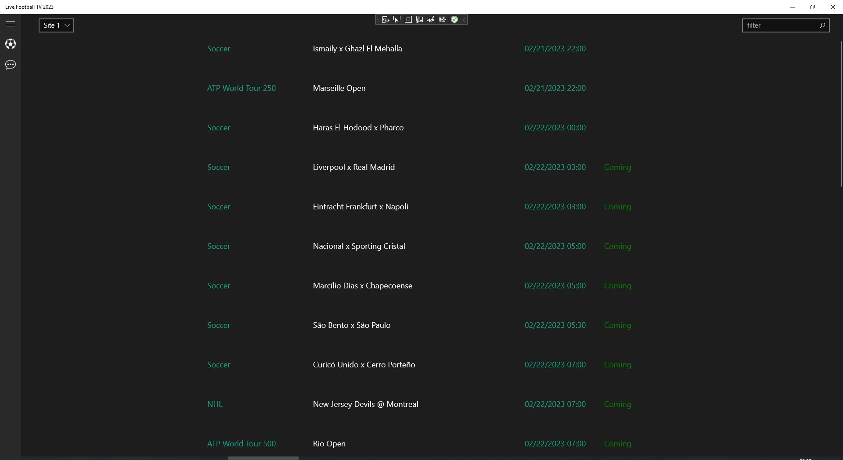
Task: Select the Rio Open event
Action: [329, 444]
